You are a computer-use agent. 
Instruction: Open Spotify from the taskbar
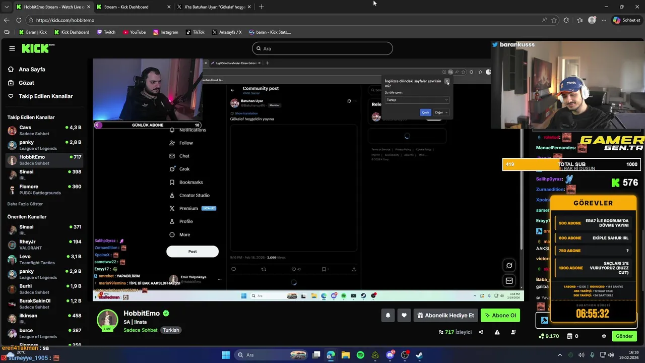(x=360, y=355)
